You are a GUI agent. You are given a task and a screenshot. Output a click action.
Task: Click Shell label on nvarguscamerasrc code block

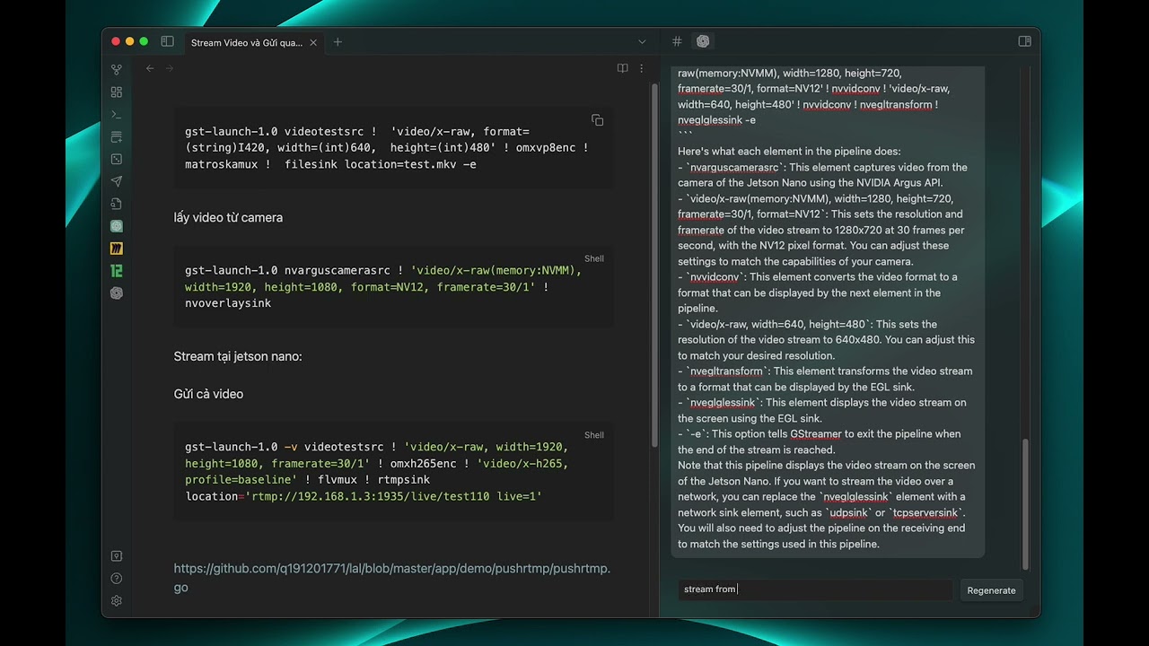(x=594, y=258)
